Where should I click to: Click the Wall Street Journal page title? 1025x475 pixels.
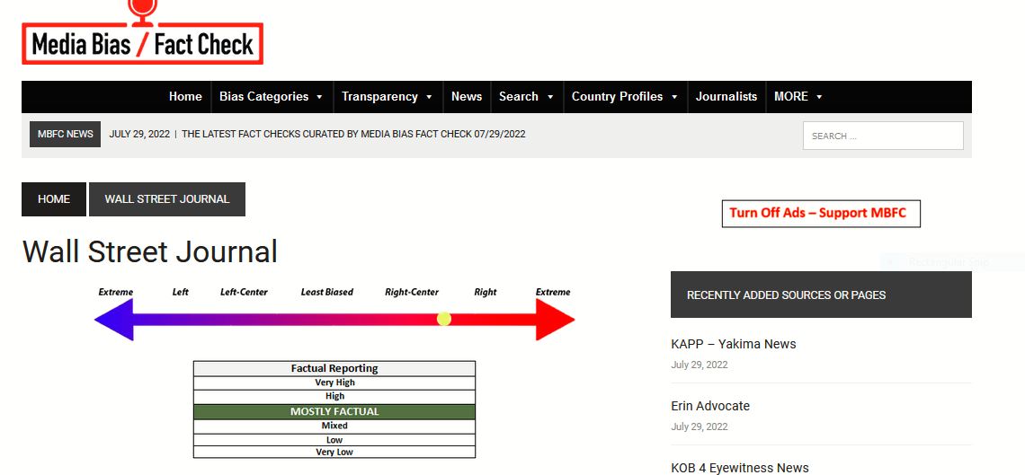149,251
